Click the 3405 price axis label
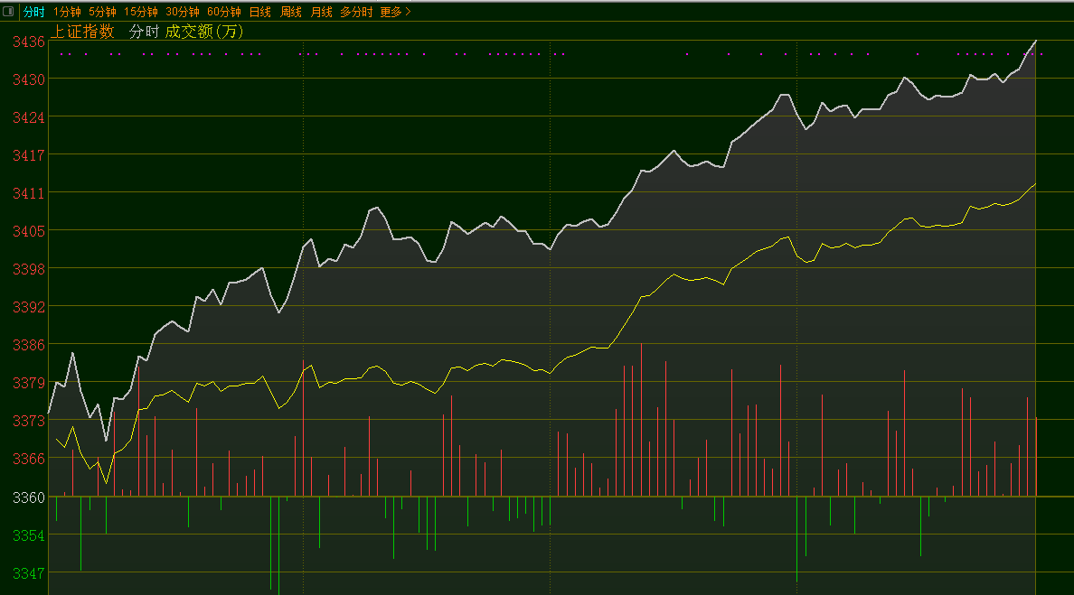Viewport: 1074px width, 595px height. point(29,231)
